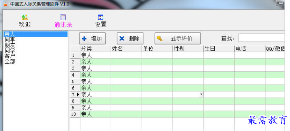
Task: Click the app icon in title bar
Action: point(6,4)
